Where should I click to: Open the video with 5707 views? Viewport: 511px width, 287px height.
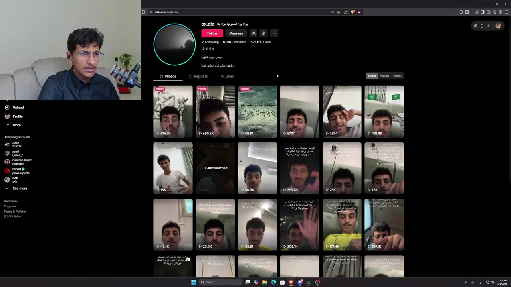tap(300, 112)
